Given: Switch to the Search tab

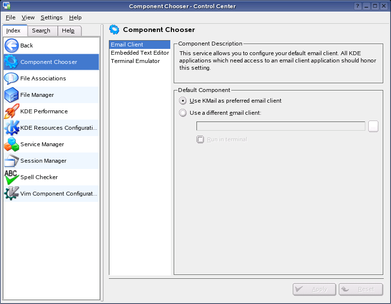Looking at the screenshot, I should click(x=43, y=30).
